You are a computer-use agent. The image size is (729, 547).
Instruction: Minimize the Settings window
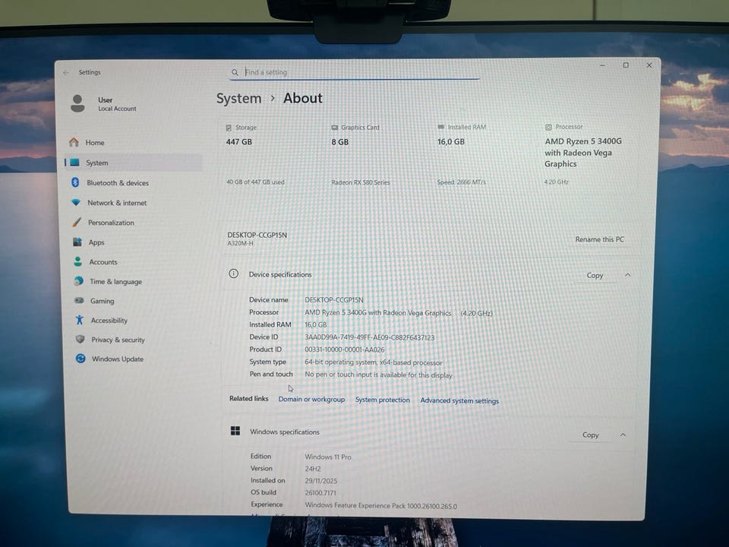[602, 65]
